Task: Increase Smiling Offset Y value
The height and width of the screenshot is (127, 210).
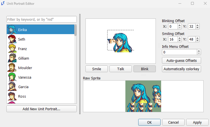Action: (197, 38)
